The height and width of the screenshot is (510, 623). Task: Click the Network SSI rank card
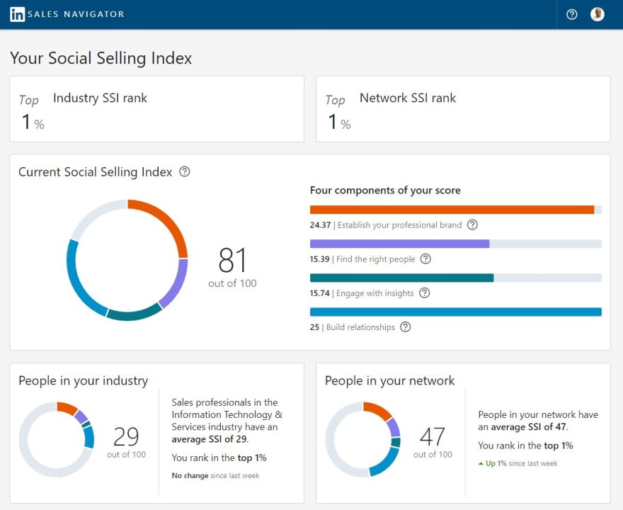(x=463, y=109)
